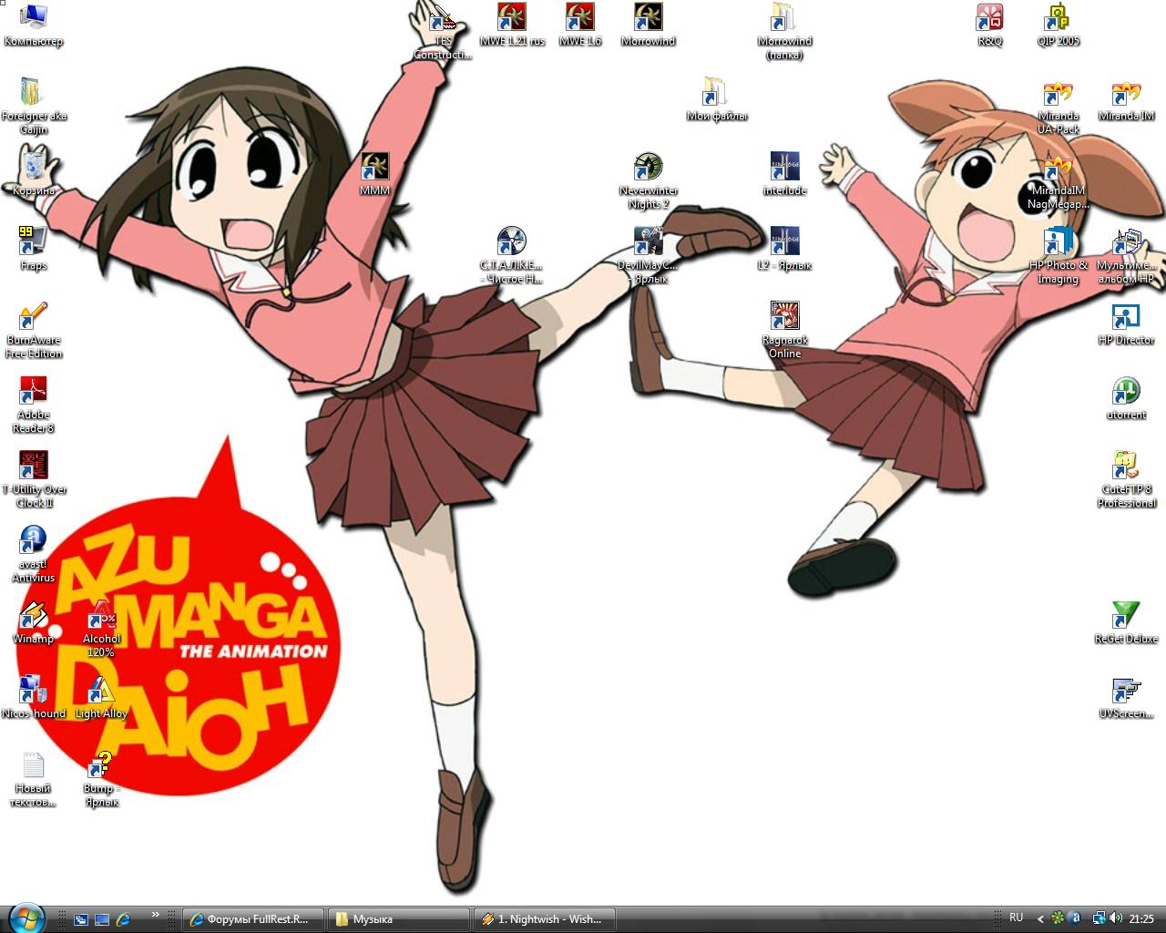Launch the Winamp desktop shortcut
This screenshot has height=933, width=1166.
tap(33, 622)
